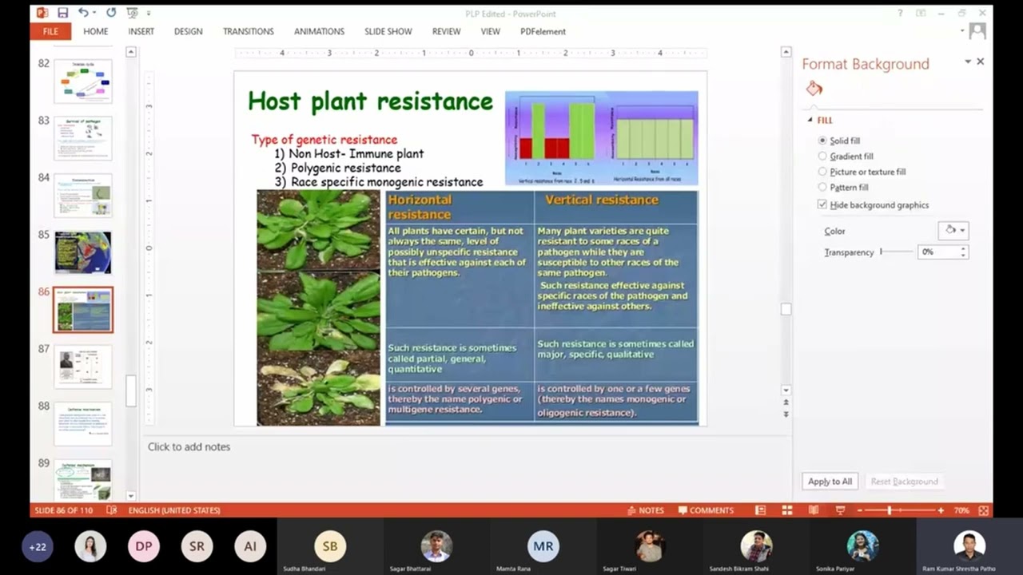This screenshot has height=575, width=1023.
Task: Switch to Normal view icon
Action: (760, 510)
